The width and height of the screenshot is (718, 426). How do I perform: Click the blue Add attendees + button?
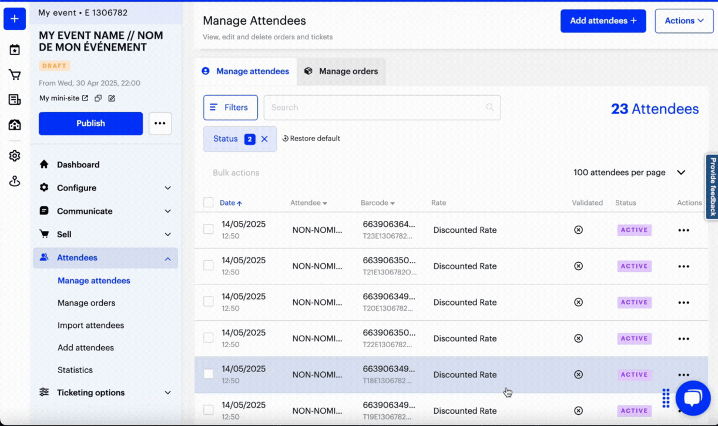click(603, 21)
